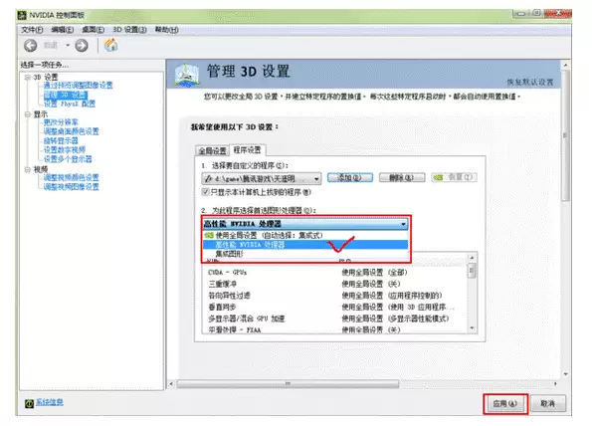This screenshot has width=592, height=426.
Task: Open the back history dropdown arrow
Action: point(68,46)
